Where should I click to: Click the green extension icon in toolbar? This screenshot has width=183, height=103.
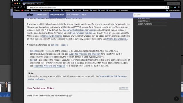172,7
